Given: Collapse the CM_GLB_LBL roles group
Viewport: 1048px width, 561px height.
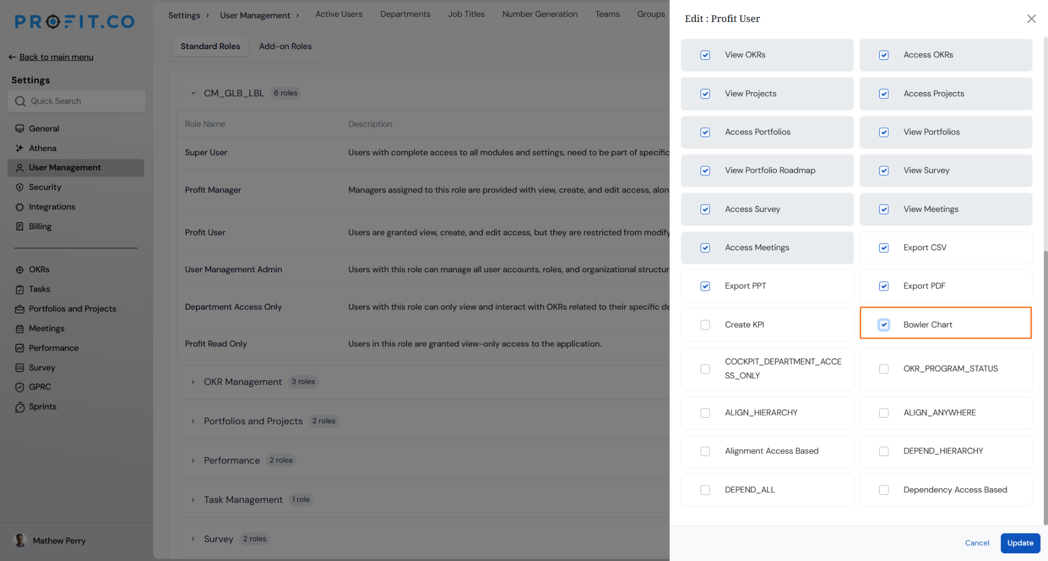Looking at the screenshot, I should (x=193, y=93).
